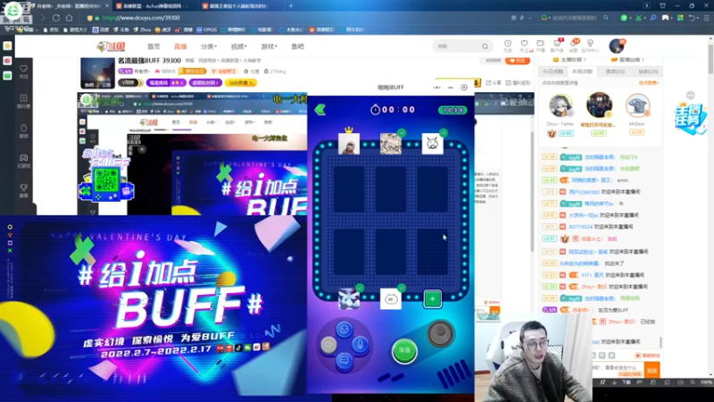Expand the 分类 dropdown in site nav

[209, 46]
